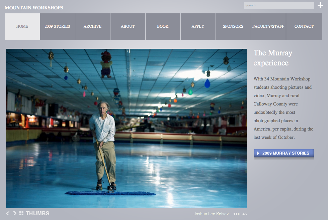The width and height of the screenshot is (328, 220).
Task: Open the BOOK section
Action: click(163, 26)
